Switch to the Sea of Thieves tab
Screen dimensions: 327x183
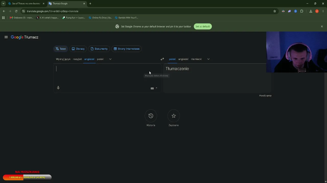coord(26,4)
